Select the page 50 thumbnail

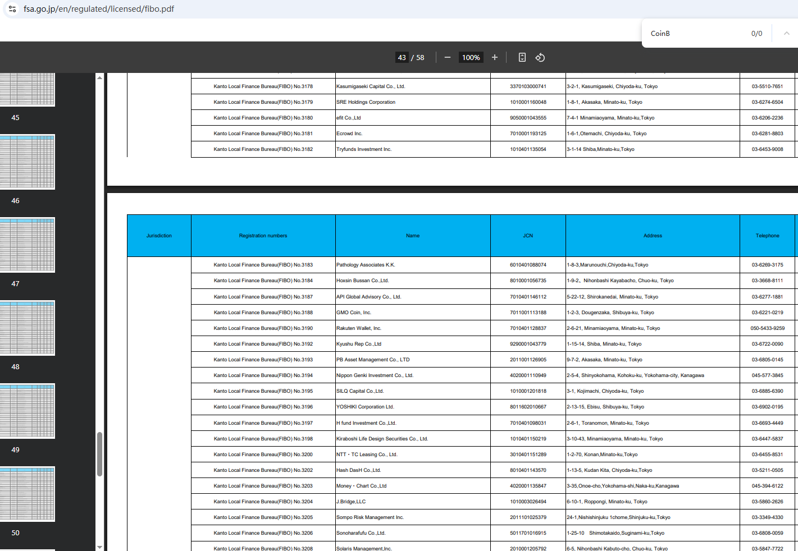[x=28, y=494]
